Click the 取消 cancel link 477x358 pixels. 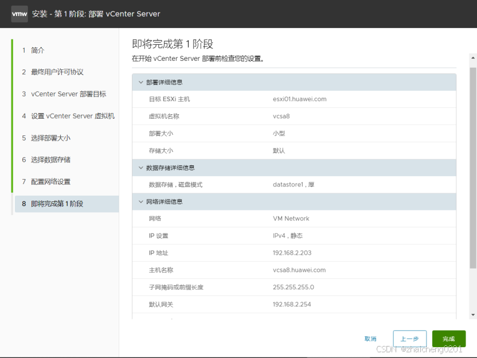(370, 339)
